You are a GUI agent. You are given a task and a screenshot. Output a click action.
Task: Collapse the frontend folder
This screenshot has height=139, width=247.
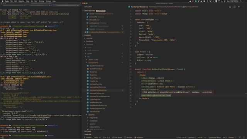(90, 44)
